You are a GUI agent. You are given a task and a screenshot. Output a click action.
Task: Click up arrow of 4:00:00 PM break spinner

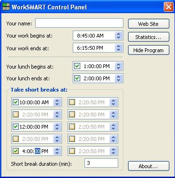point(57,149)
